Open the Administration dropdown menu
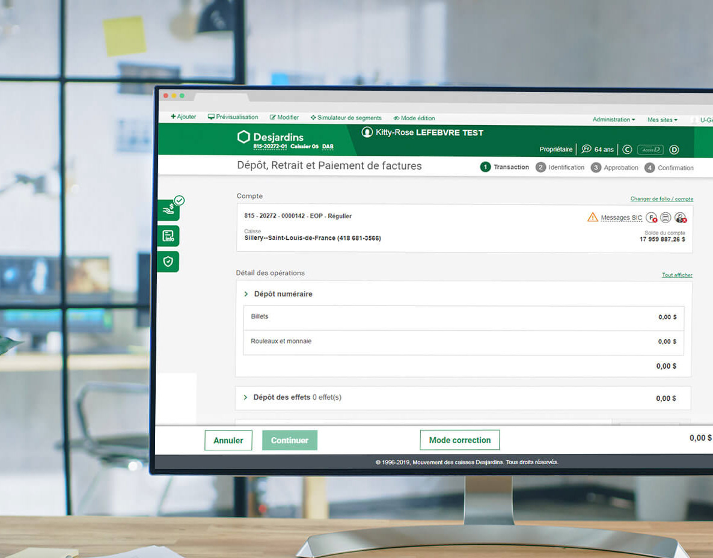Viewport: 713px width, 558px height. (614, 120)
